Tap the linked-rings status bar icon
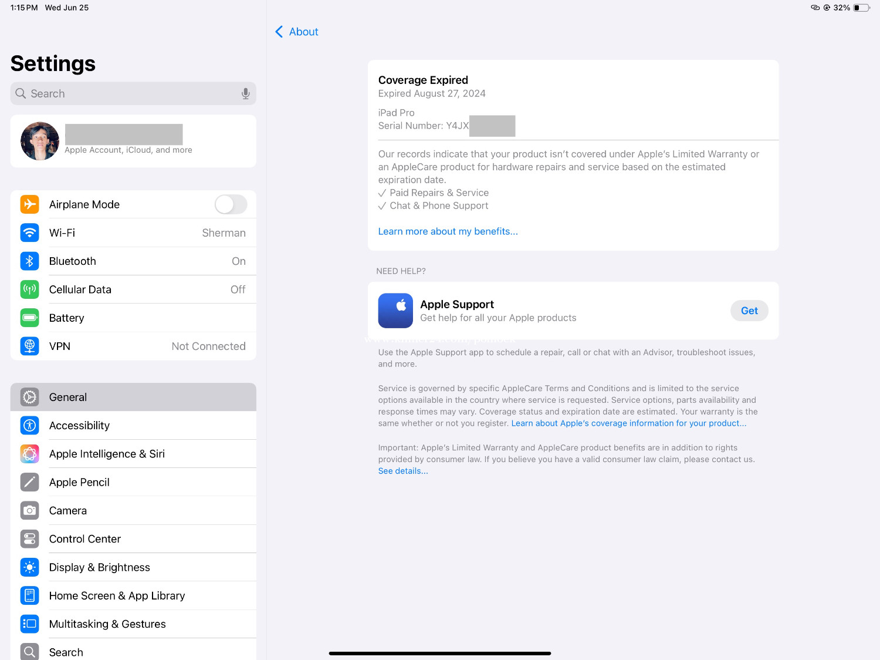 tap(815, 8)
